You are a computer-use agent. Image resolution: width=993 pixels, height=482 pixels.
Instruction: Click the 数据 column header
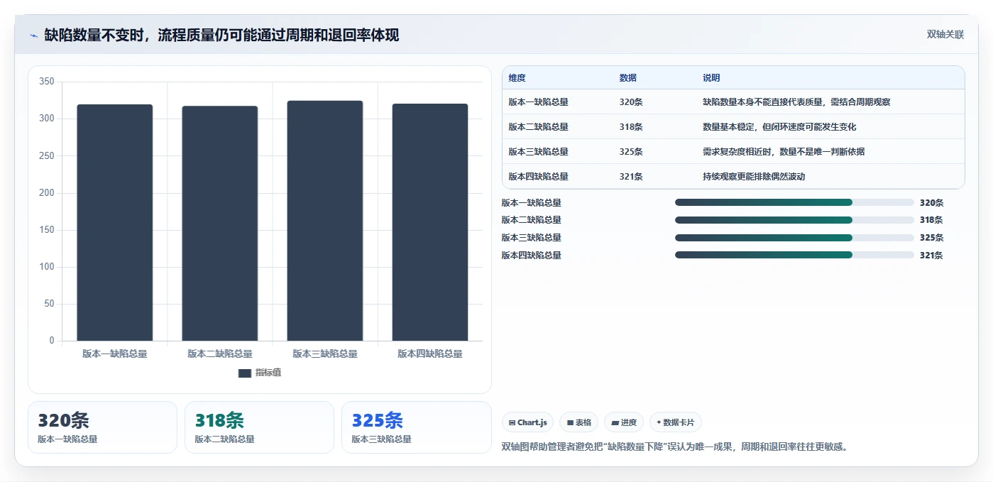coord(628,78)
